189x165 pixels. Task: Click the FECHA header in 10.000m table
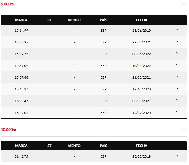coord(141,146)
